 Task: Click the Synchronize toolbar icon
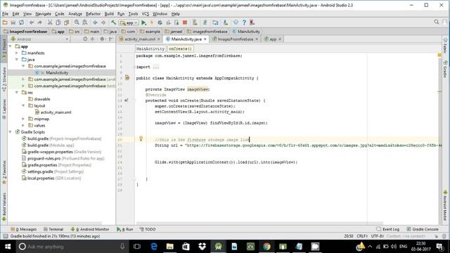[x=22, y=22]
